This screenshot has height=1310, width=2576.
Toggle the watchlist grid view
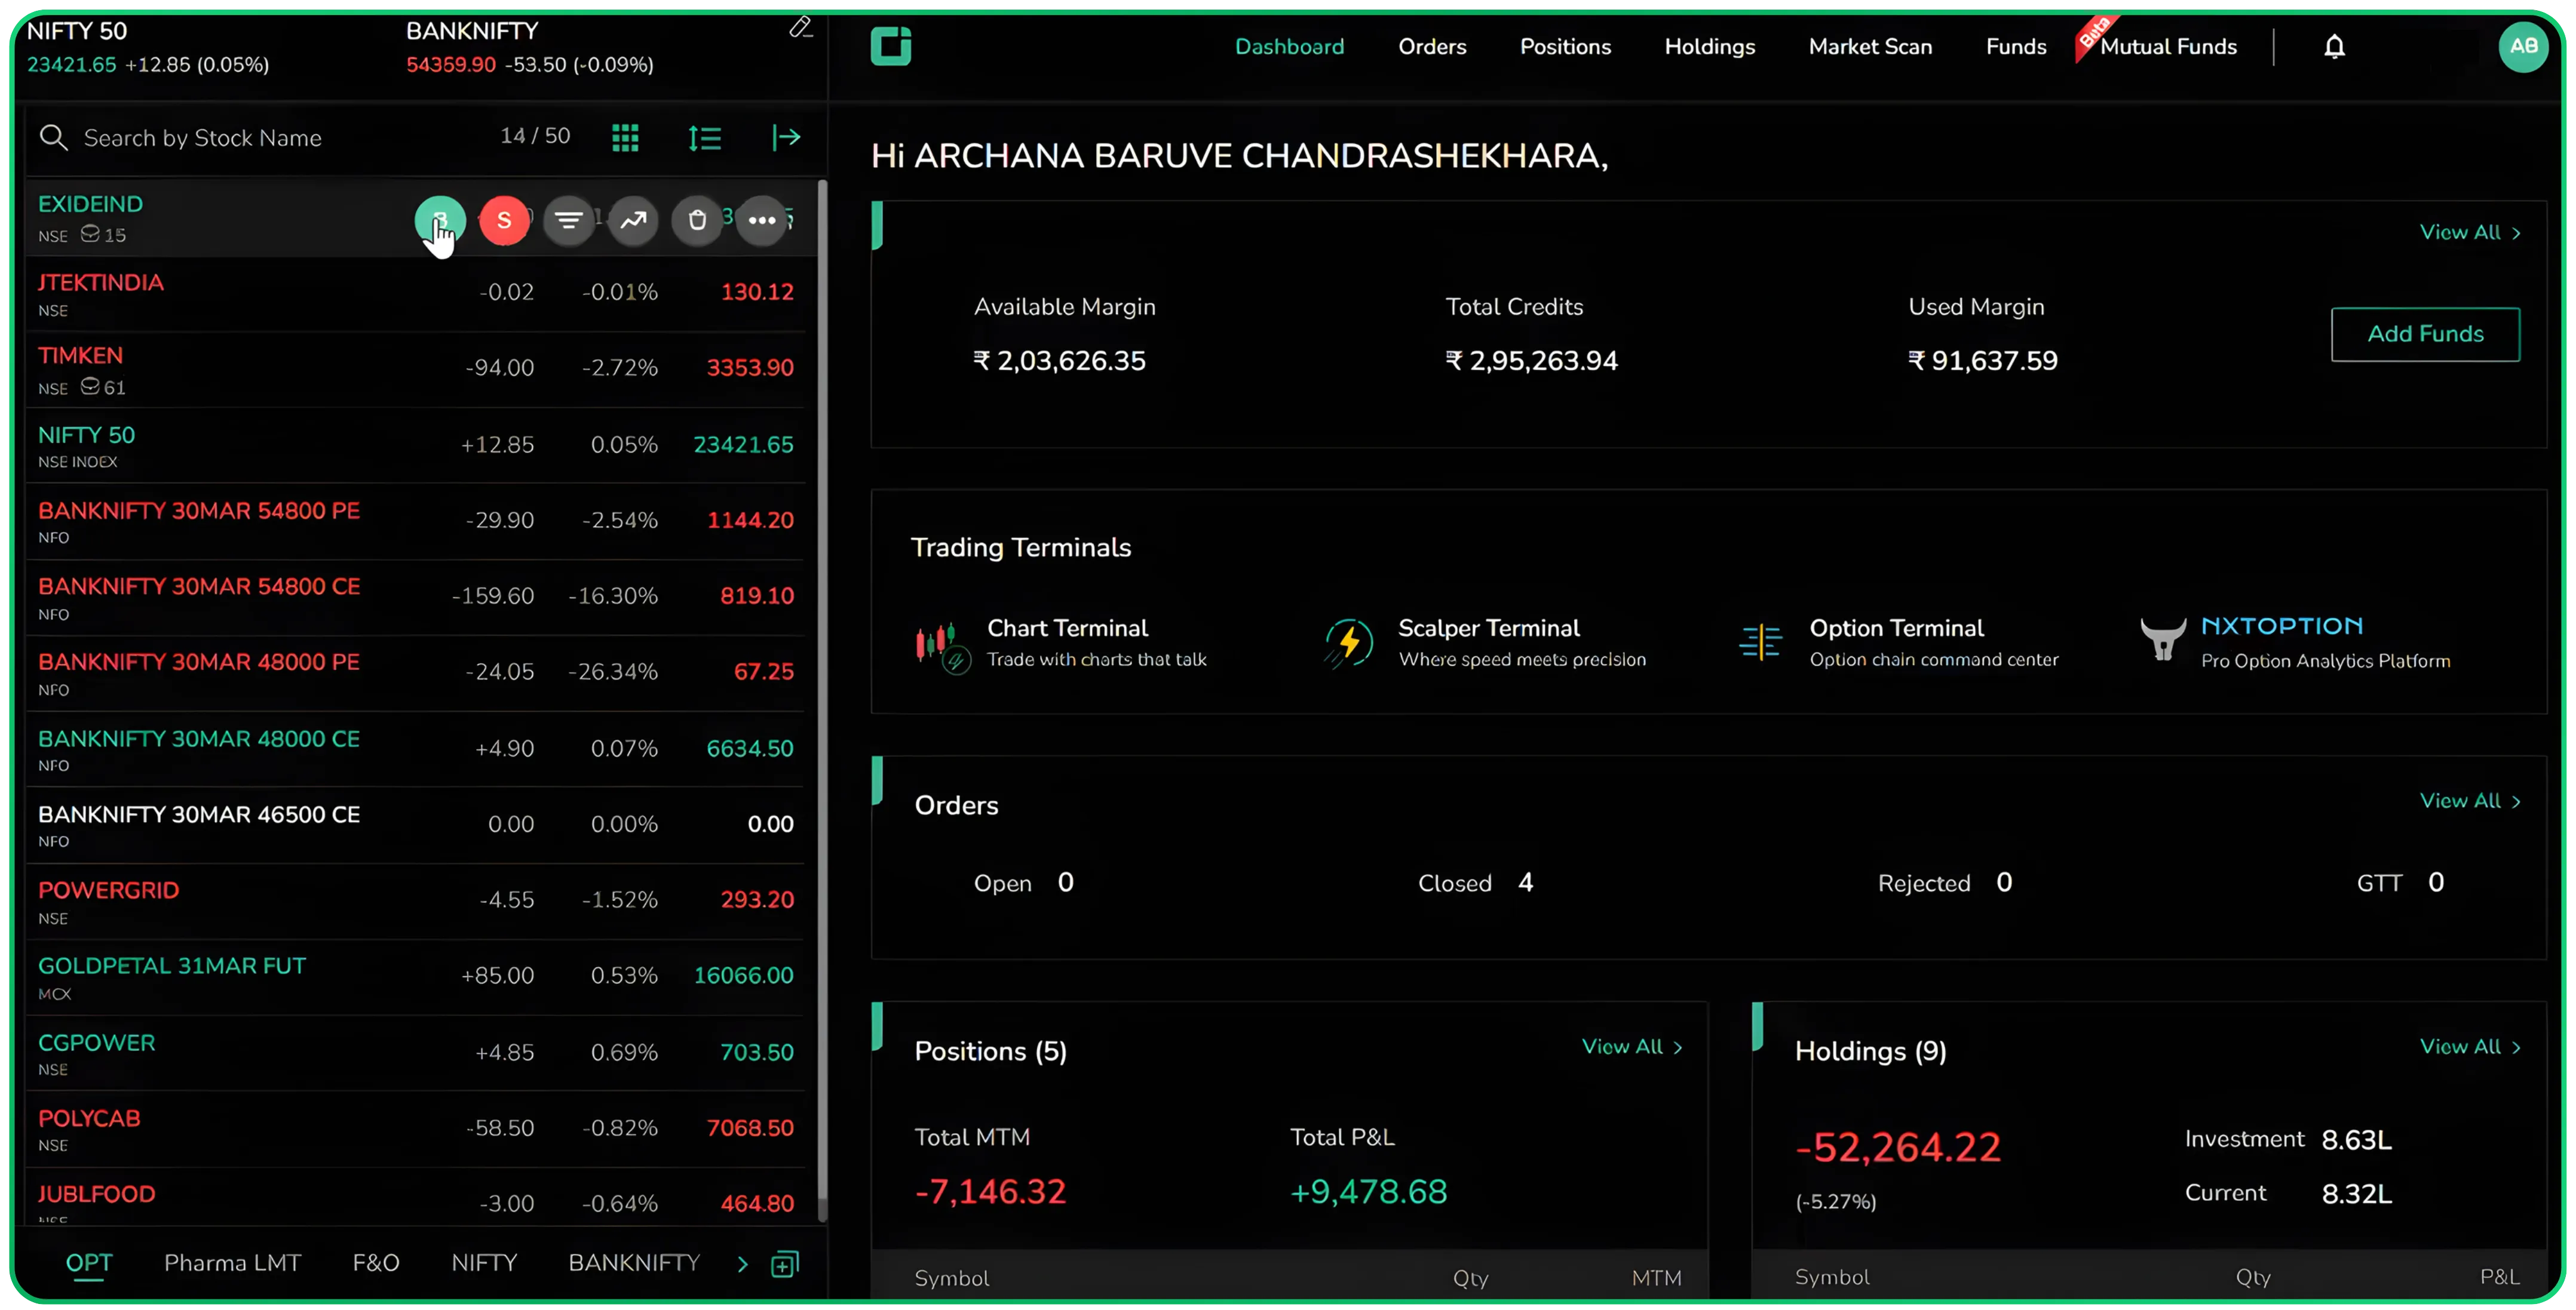pyautogui.click(x=625, y=137)
